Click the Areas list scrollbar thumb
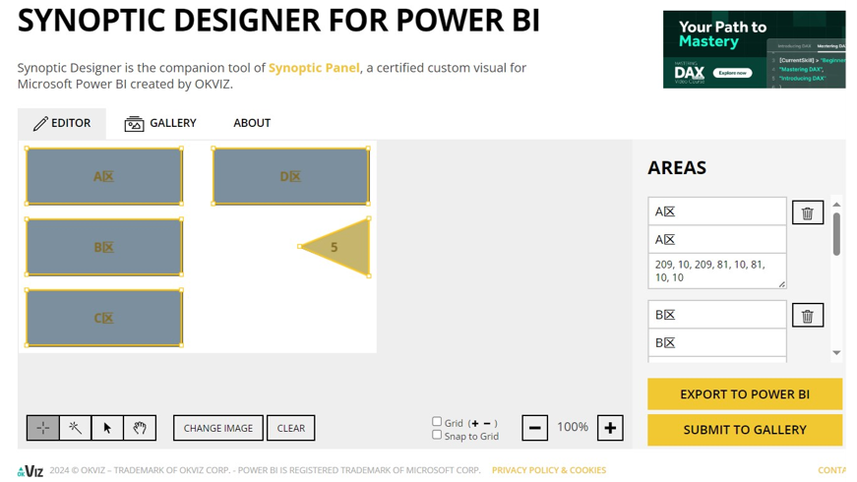The image size is (857, 482). [836, 234]
